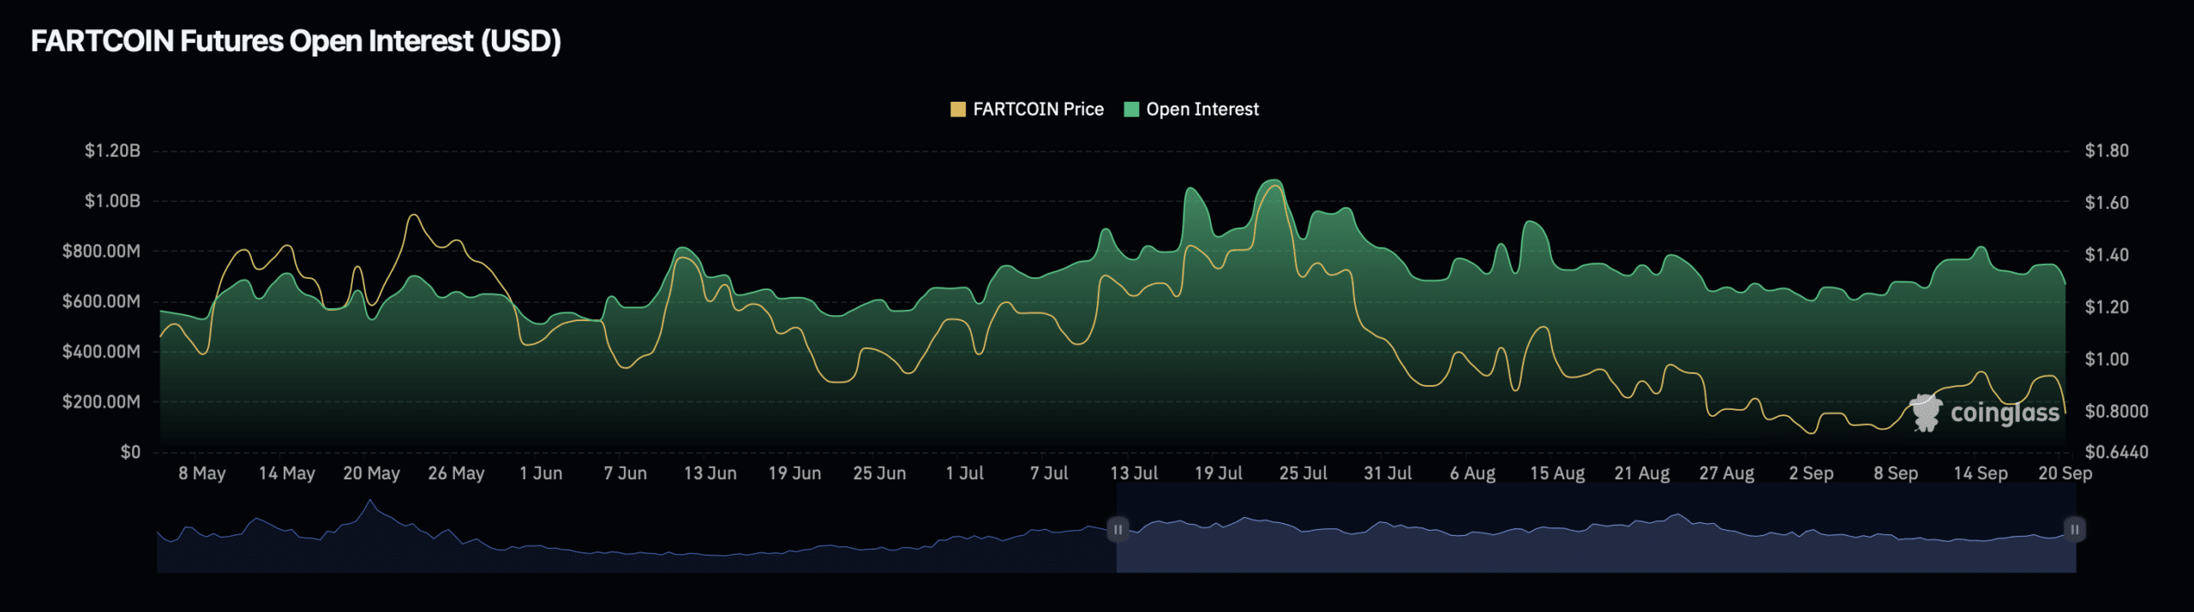Click the $600.00M left axis label
The height and width of the screenshot is (612, 2194).
101,301
